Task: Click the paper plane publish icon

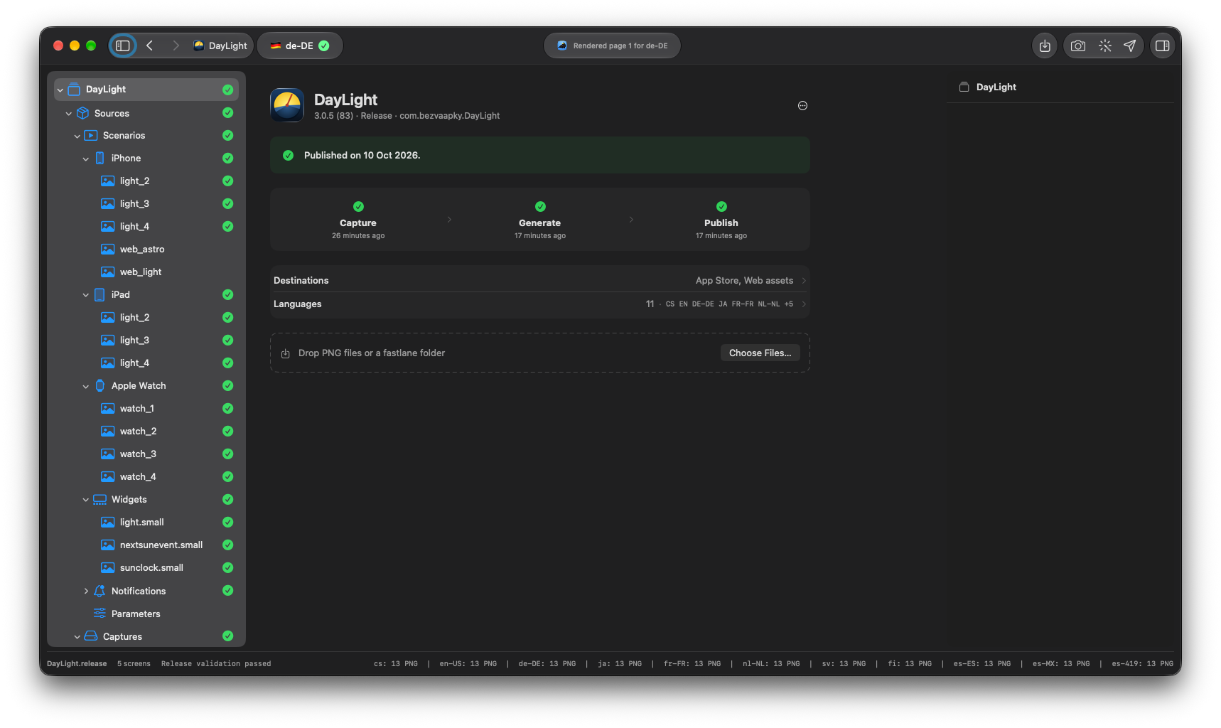Action: click(x=1129, y=45)
